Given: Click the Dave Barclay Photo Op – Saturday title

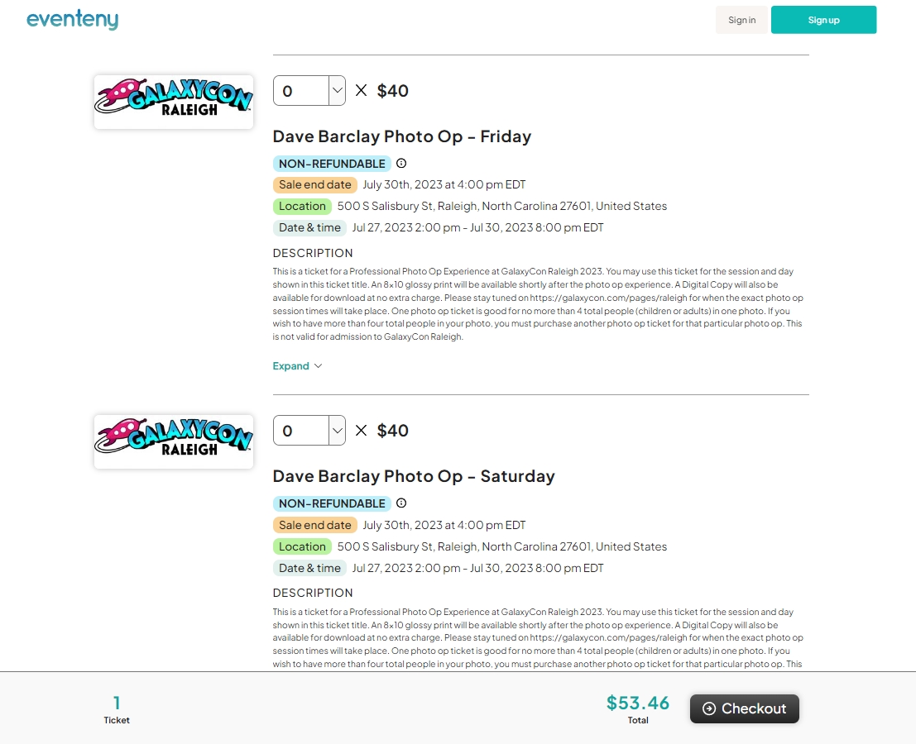Looking at the screenshot, I should click(414, 476).
